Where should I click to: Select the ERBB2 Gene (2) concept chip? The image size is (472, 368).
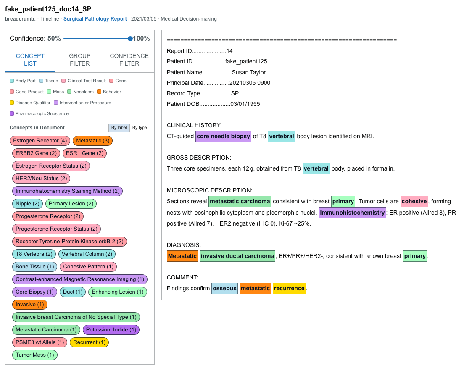(x=36, y=153)
